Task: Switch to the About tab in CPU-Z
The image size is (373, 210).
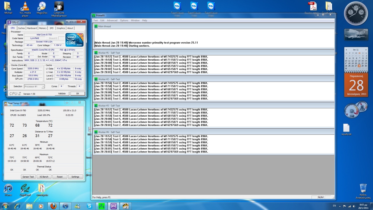Action: pyautogui.click(x=70, y=28)
